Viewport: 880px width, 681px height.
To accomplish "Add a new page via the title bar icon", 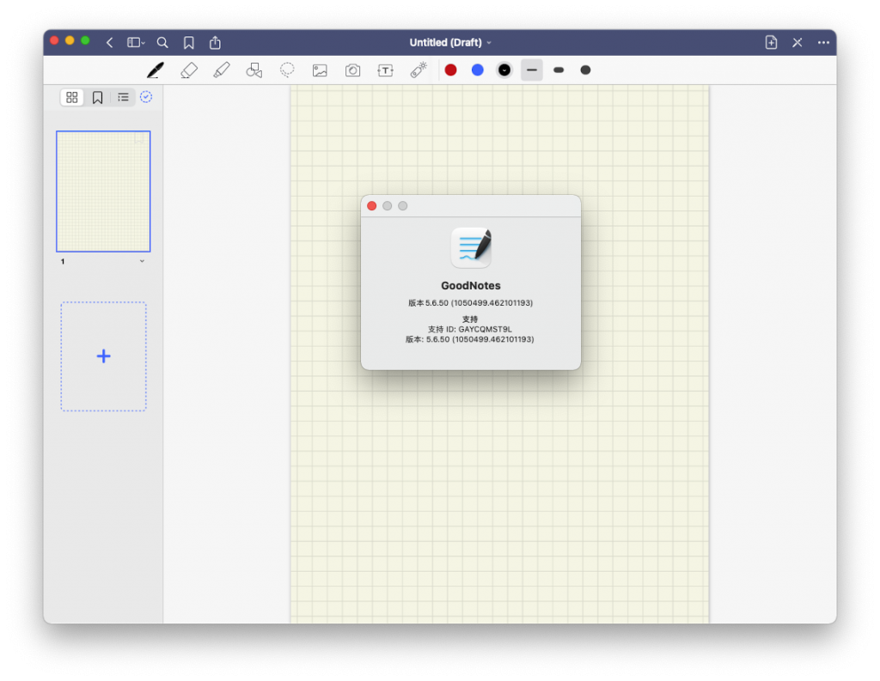I will (x=771, y=43).
